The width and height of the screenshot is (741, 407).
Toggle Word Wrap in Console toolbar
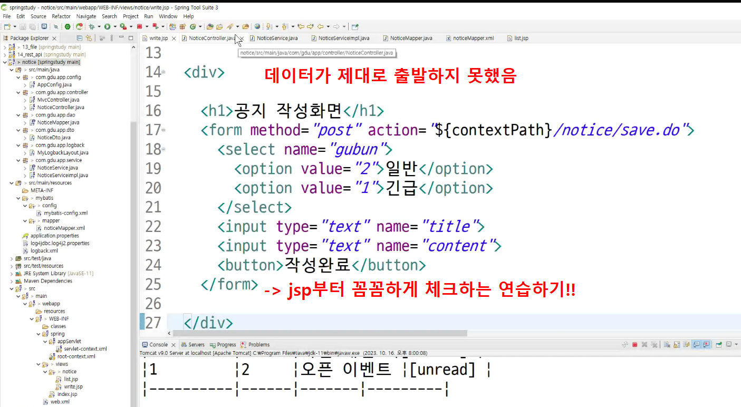687,344
